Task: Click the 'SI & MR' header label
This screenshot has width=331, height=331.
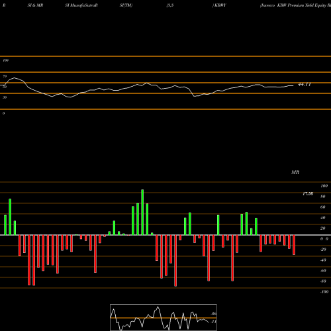Action: pyautogui.click(x=35, y=5)
